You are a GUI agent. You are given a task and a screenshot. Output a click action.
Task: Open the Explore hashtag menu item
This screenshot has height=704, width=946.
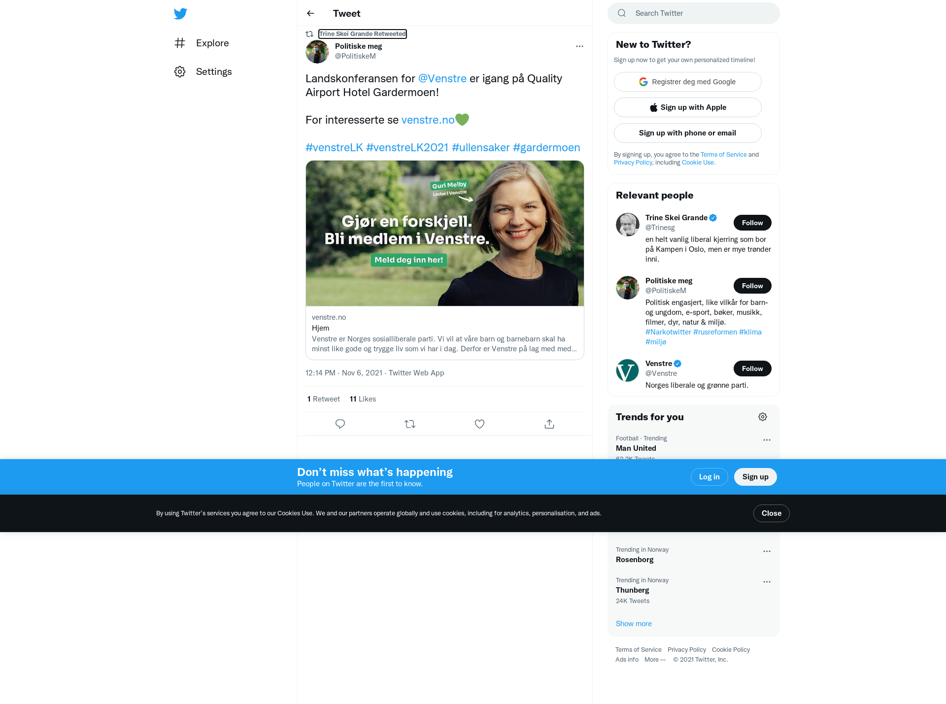(x=202, y=43)
